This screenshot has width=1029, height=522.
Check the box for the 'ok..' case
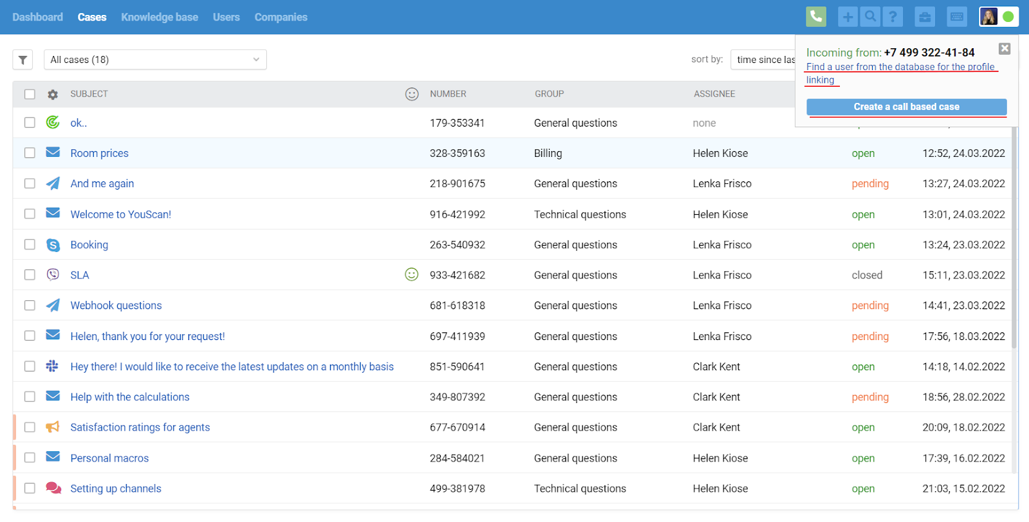(x=30, y=122)
